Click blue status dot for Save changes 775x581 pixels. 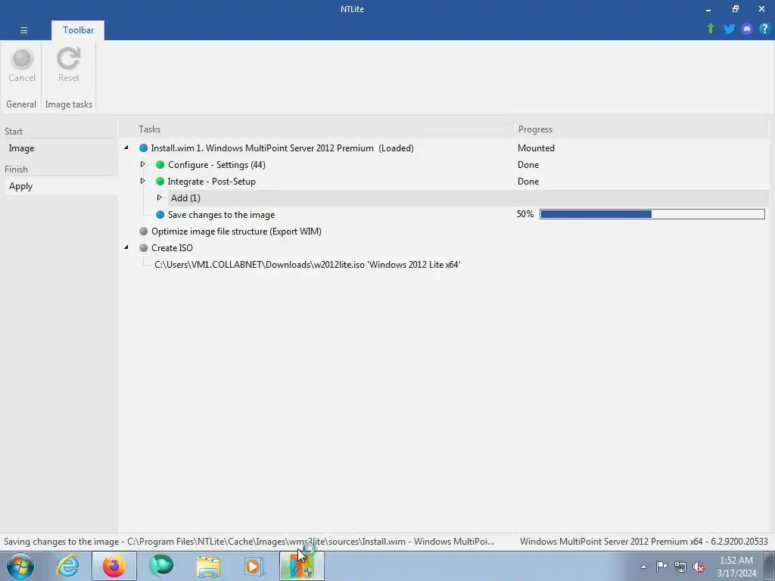[160, 214]
